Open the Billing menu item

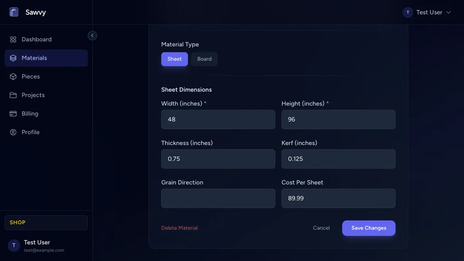tap(30, 114)
